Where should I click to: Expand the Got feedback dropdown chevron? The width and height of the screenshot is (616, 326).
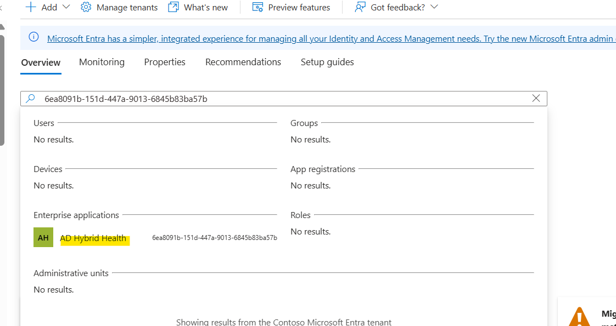434,7
